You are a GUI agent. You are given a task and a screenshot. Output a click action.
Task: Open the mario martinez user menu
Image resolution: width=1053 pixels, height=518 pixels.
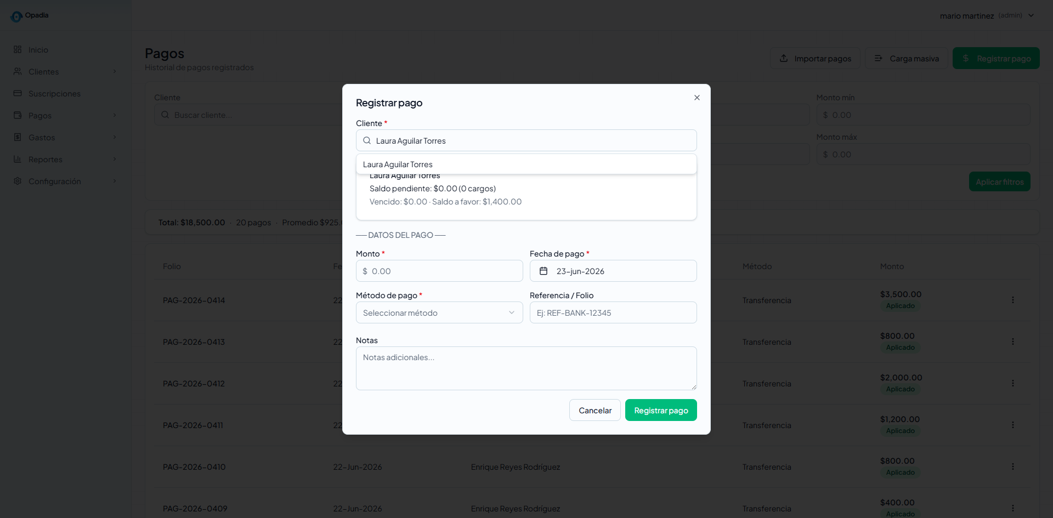tap(987, 15)
